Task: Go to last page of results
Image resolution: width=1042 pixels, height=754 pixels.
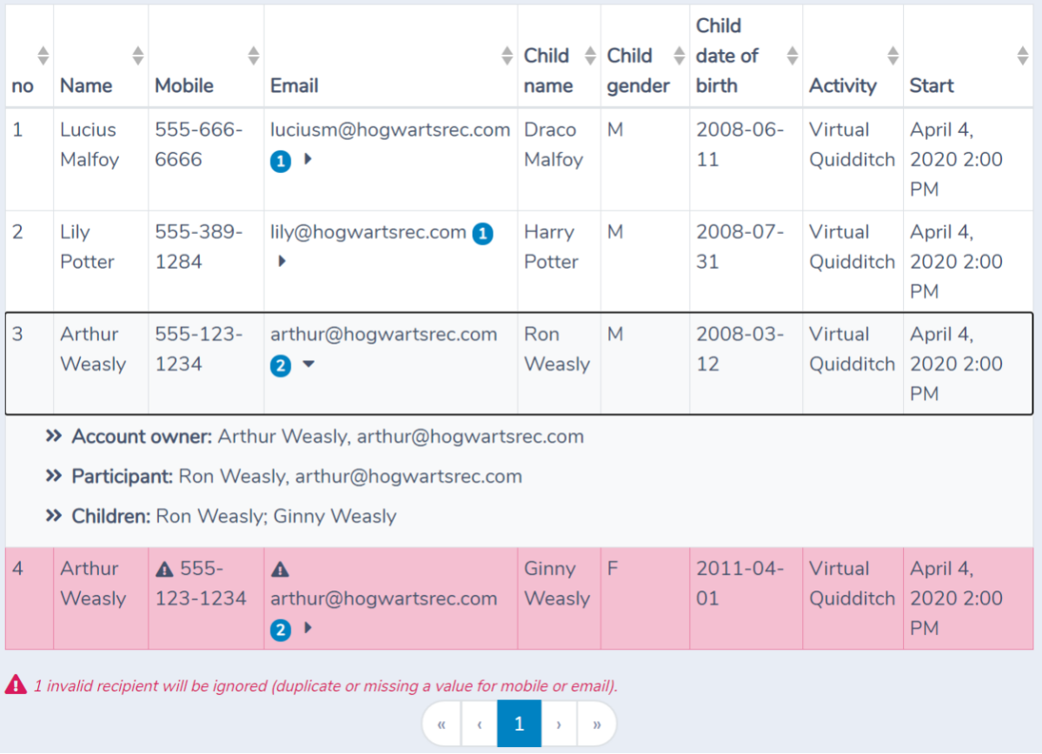Action: [597, 724]
